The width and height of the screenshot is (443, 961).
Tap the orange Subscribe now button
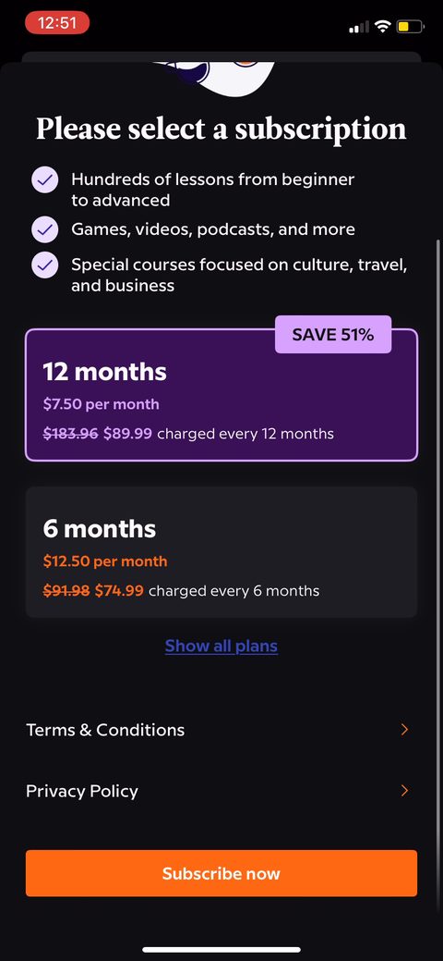pos(221,873)
